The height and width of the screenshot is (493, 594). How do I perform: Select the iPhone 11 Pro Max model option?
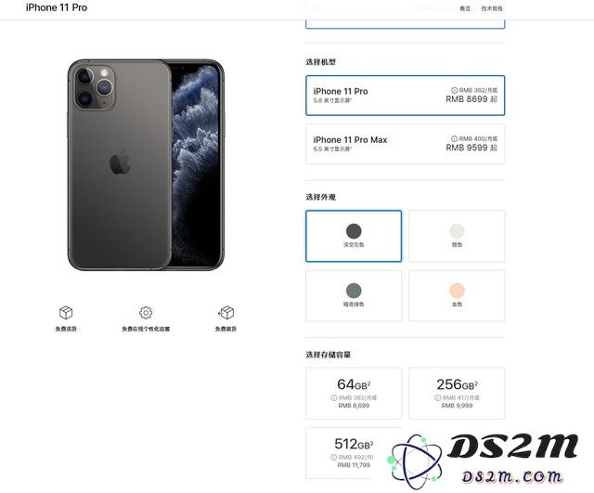click(x=405, y=144)
